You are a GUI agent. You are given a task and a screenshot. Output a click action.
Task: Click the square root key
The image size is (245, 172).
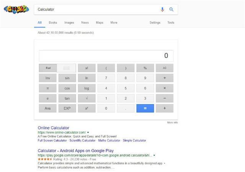click(x=87, y=98)
